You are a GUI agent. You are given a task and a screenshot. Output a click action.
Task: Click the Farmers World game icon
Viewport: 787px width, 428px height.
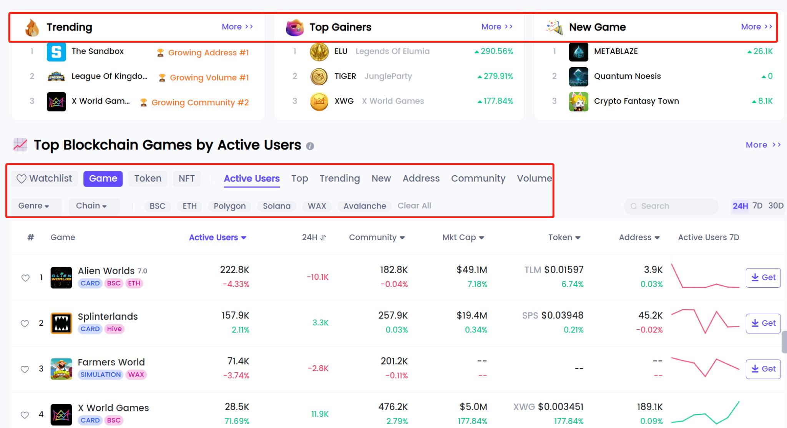point(61,369)
